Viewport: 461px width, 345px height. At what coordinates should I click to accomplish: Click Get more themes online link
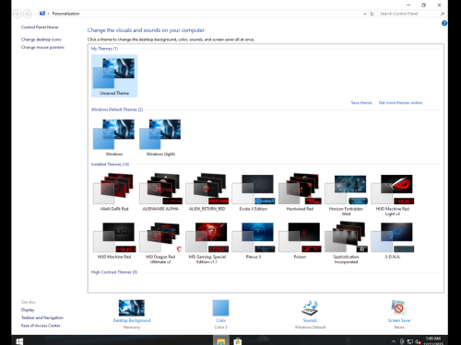point(400,103)
